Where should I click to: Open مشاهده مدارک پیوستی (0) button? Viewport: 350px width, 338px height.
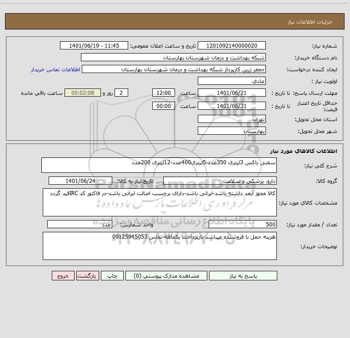coord(166,275)
